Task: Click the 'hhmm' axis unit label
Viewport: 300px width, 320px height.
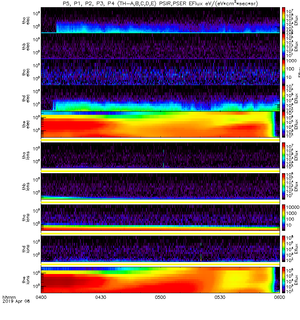Action: (9, 297)
